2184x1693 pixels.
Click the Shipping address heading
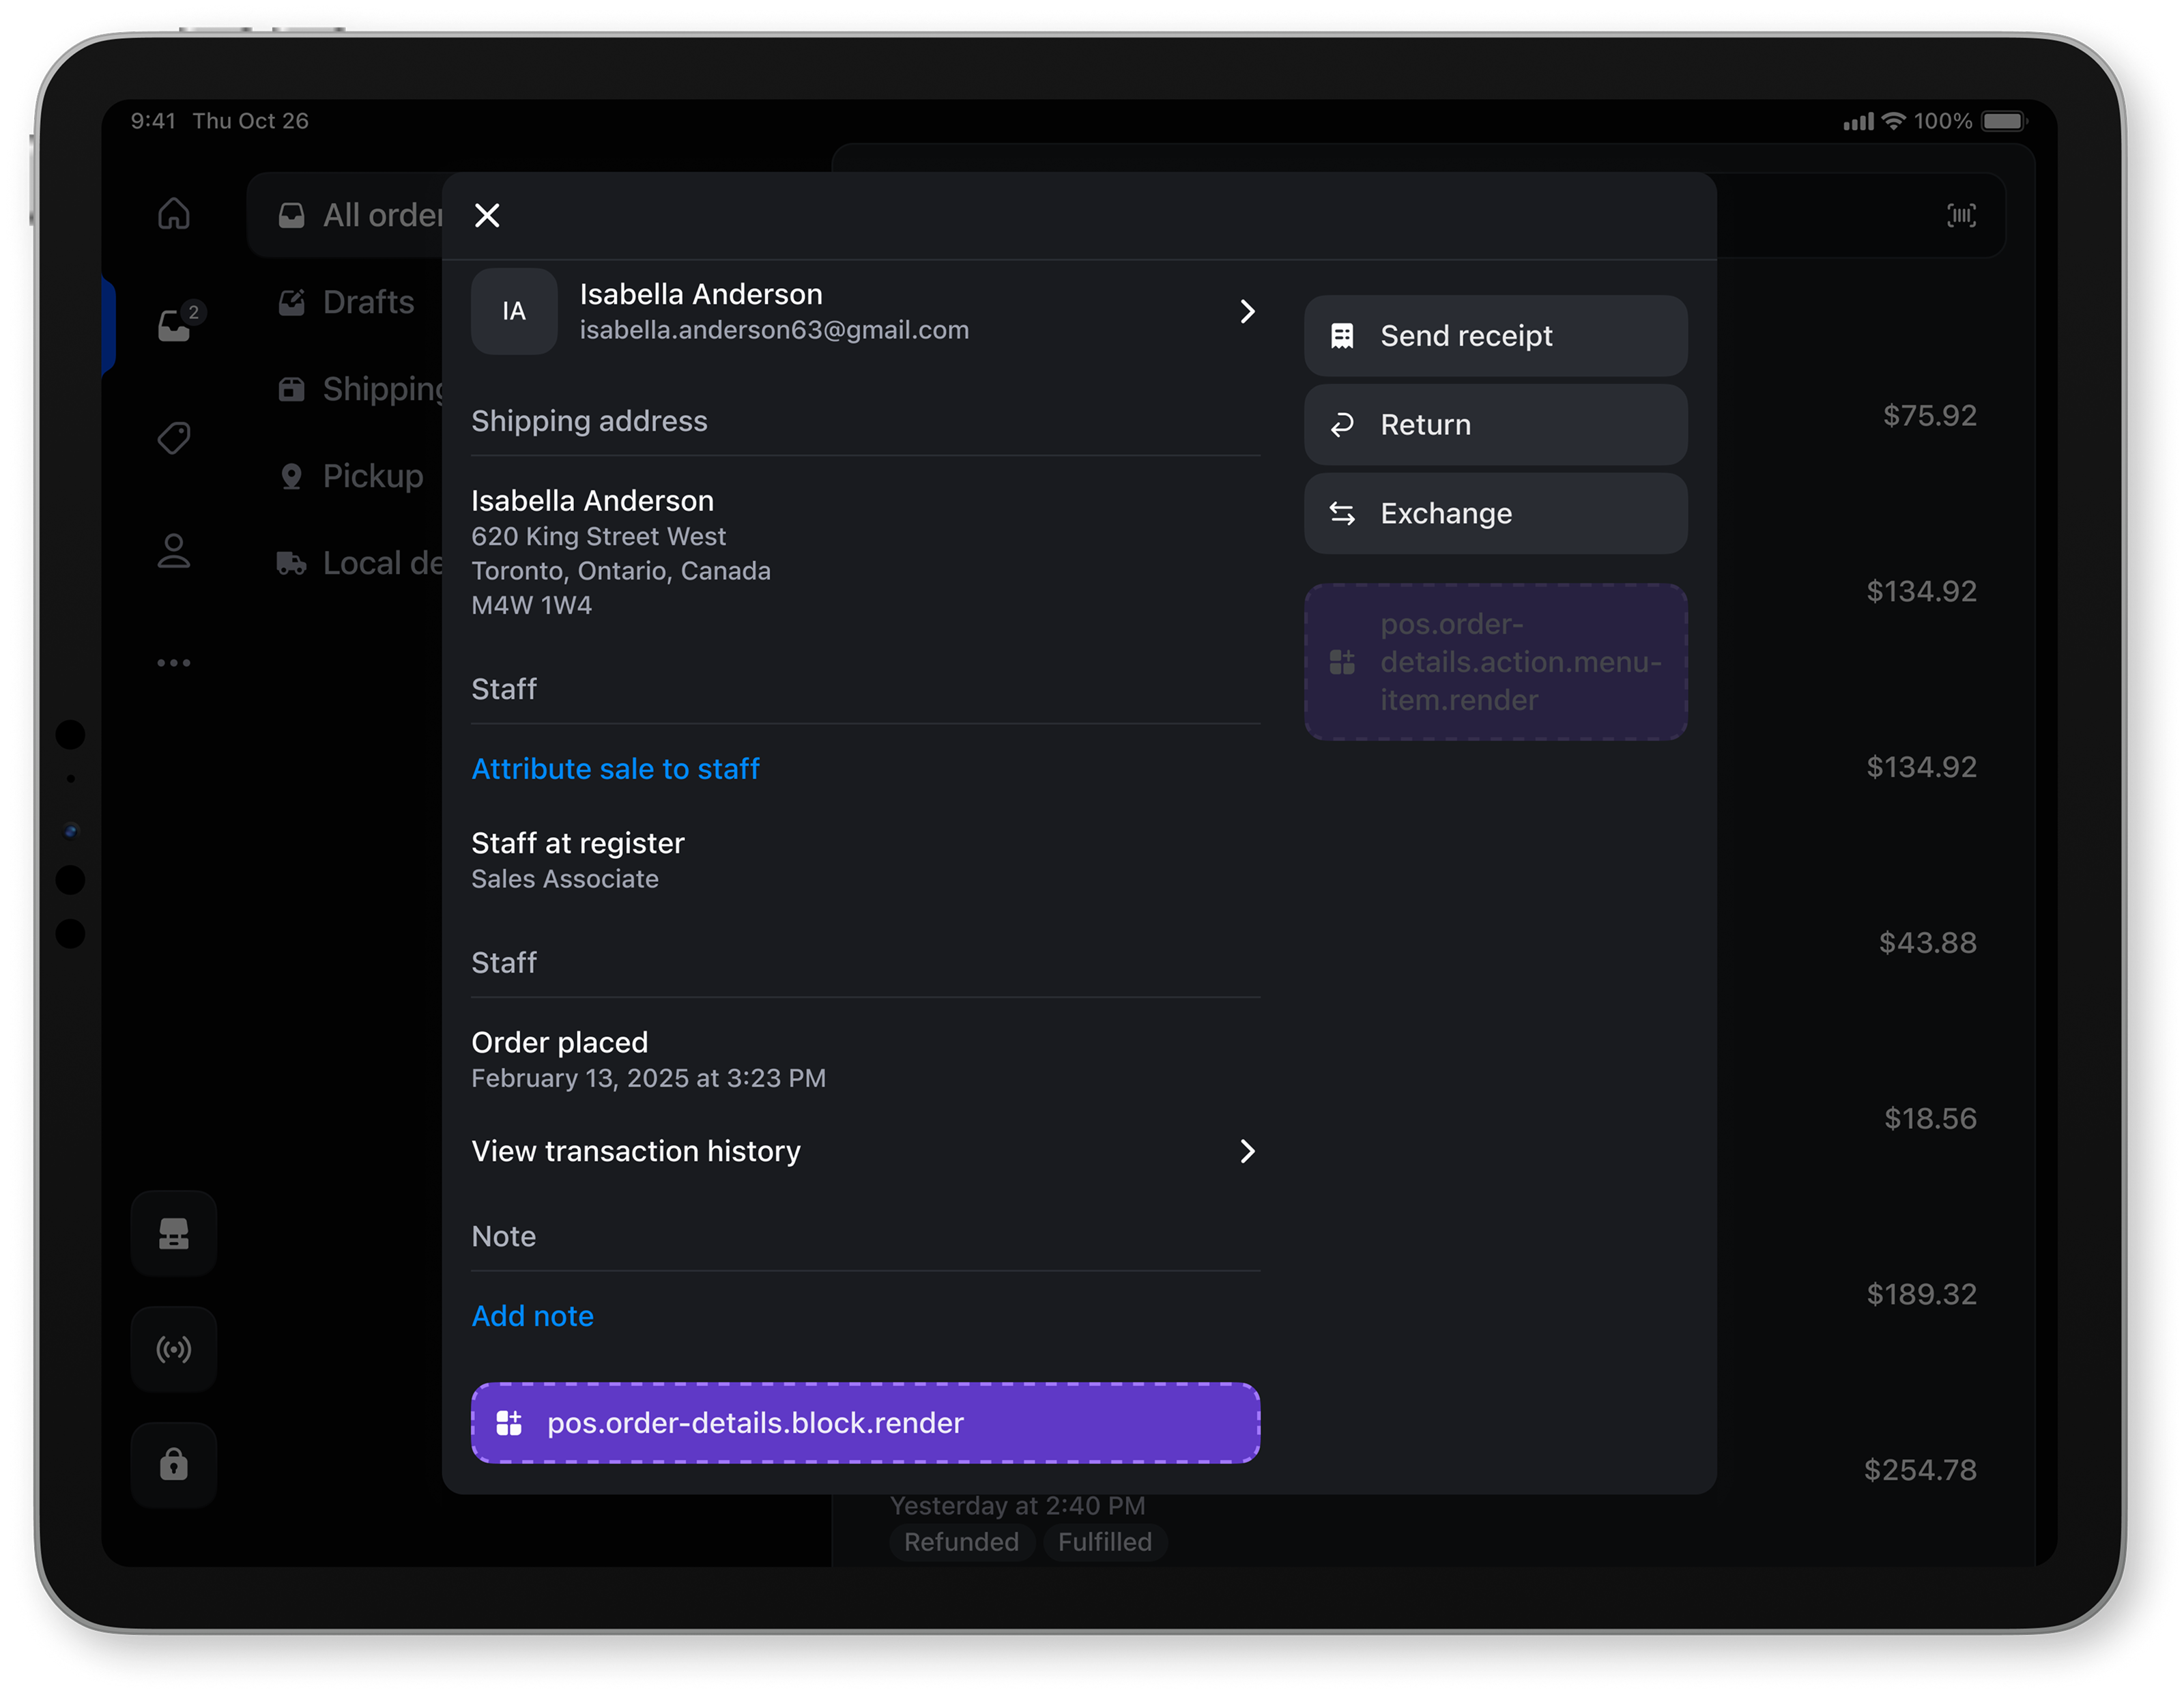(589, 421)
